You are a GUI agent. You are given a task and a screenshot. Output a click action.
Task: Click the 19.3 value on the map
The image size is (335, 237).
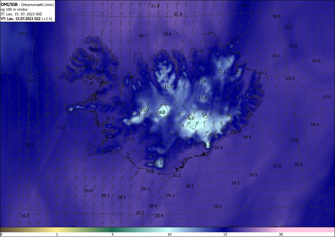[x=235, y=183]
